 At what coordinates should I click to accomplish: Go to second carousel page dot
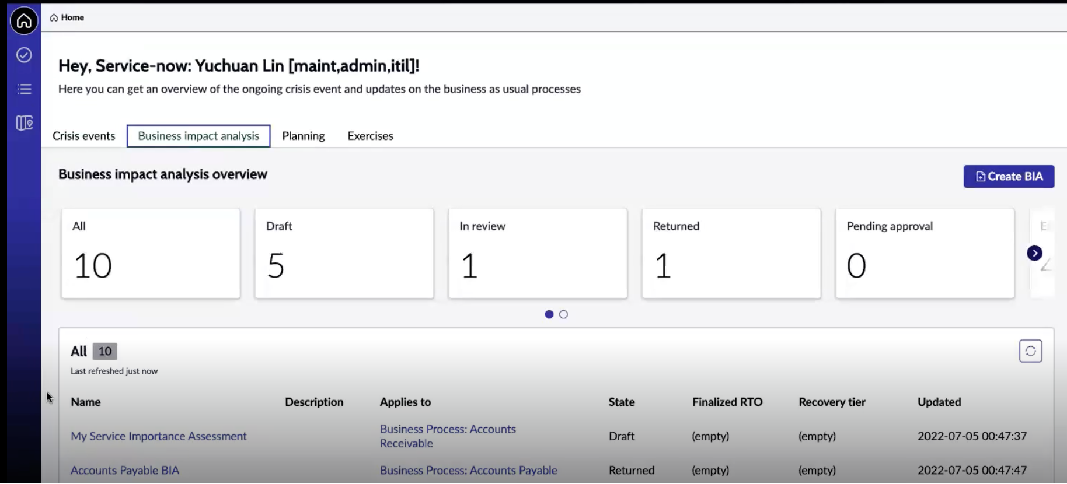563,314
